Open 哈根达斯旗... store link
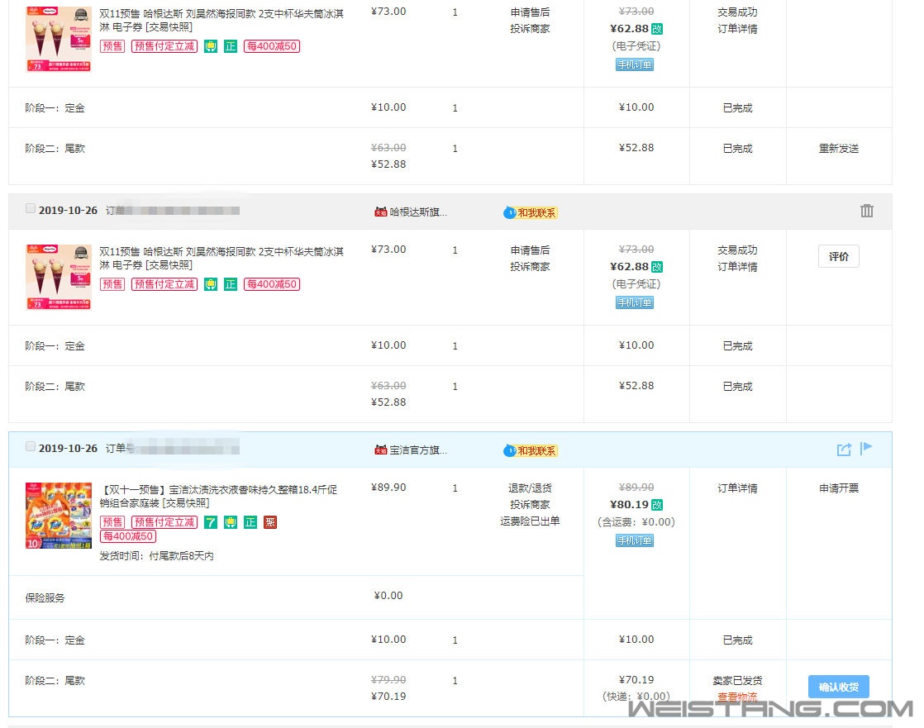 click(x=418, y=212)
